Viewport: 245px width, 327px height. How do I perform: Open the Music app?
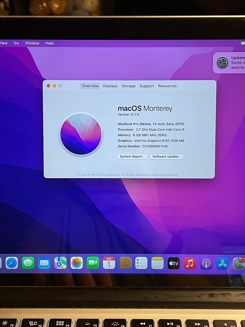click(x=190, y=263)
